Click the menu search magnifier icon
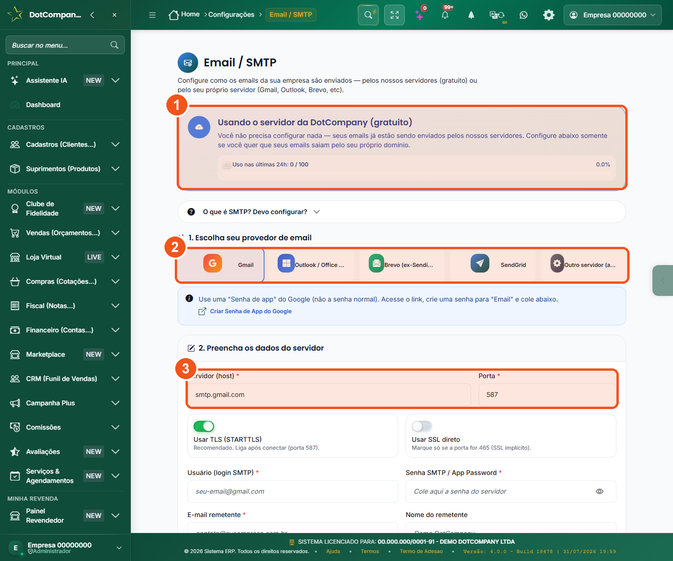Screen dimensions: 673x561 click(x=115, y=45)
